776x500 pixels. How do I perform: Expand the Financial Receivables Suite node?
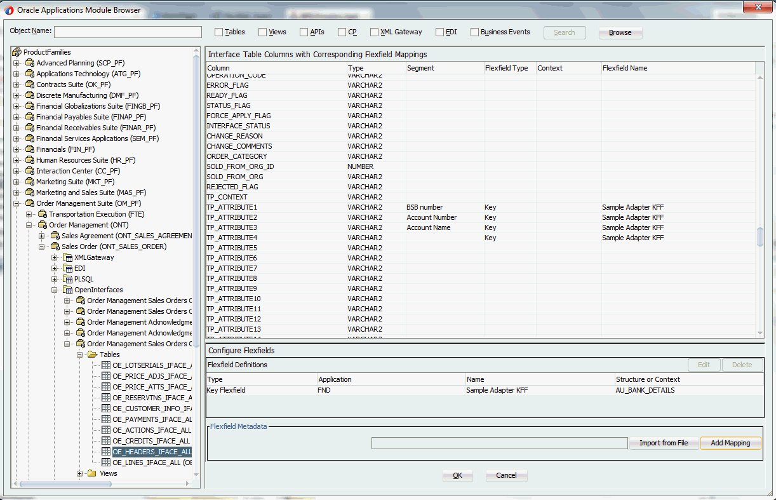point(17,128)
